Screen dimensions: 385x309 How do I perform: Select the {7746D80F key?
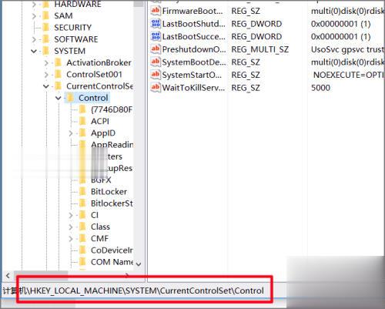point(112,109)
